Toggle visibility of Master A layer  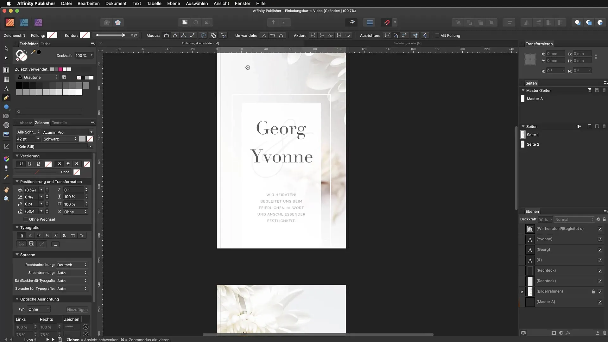(600, 302)
